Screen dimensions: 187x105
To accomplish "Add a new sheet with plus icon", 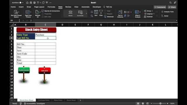I will 80,100.
